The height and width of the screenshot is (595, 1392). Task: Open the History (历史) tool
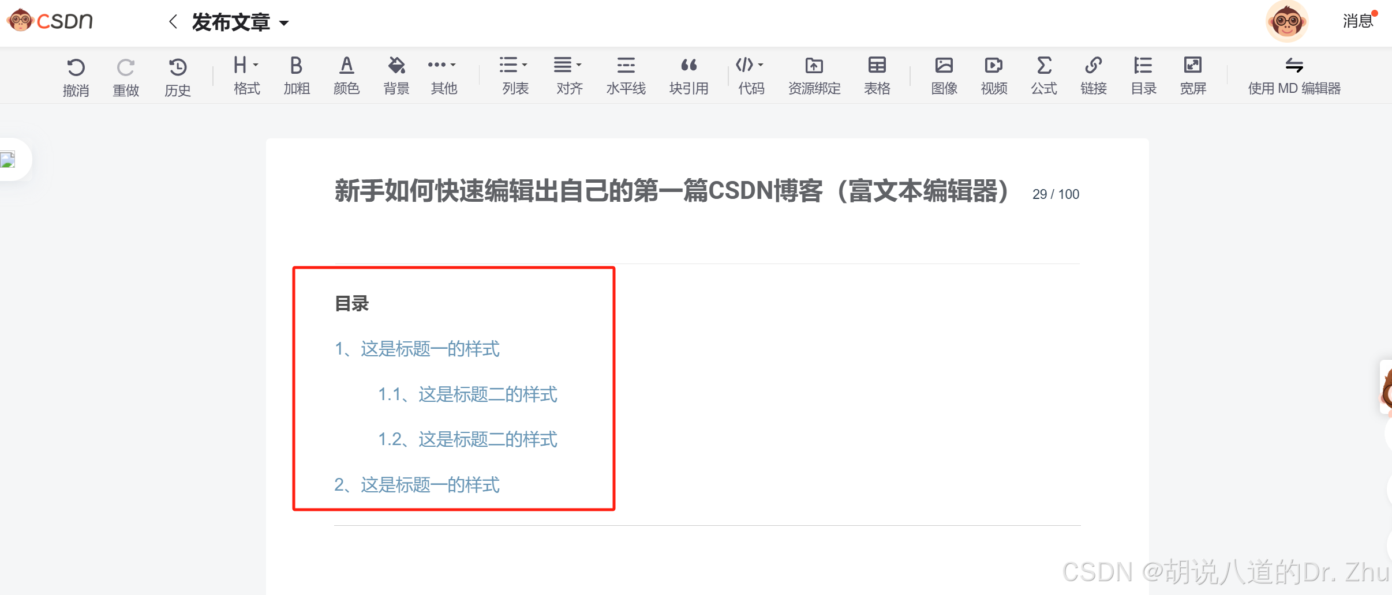178,77
